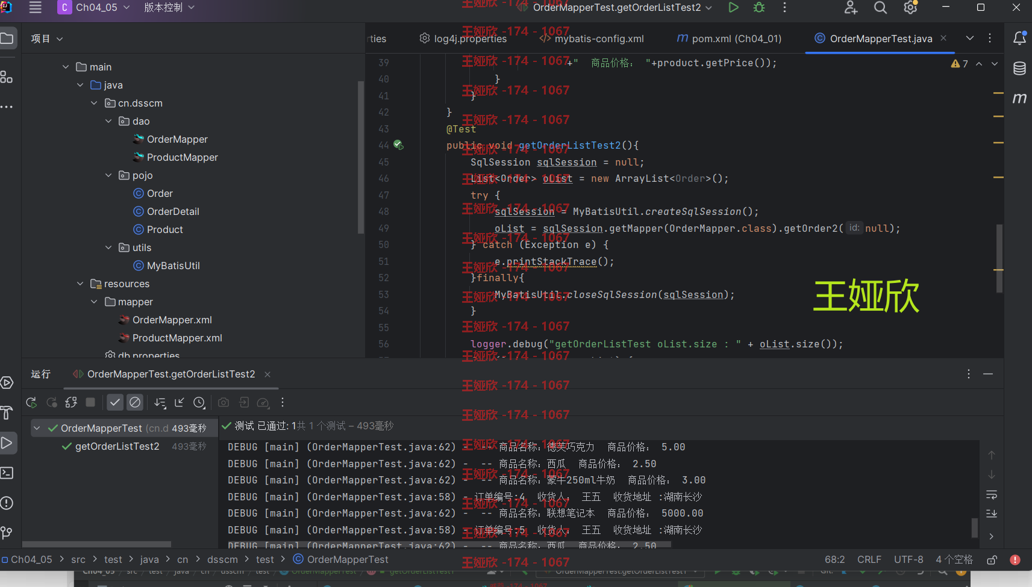The height and width of the screenshot is (587, 1032).
Task: Rerun the test in Run toolbar
Action: click(31, 402)
